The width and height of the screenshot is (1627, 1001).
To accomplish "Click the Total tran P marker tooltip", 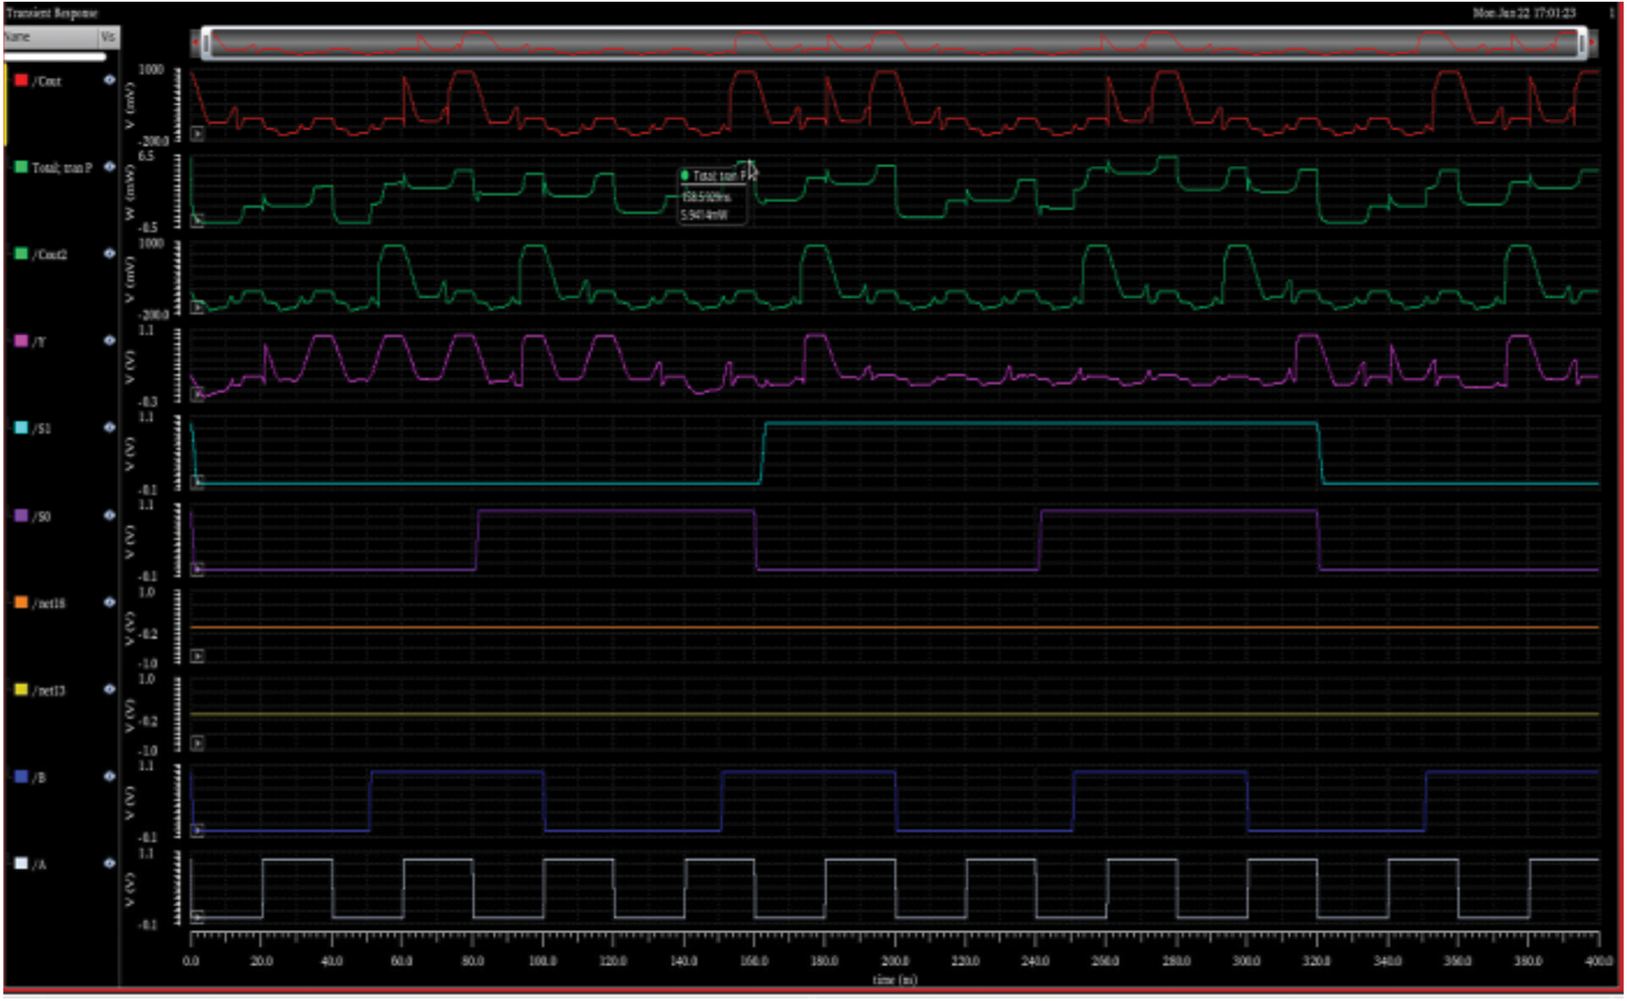I will point(712,195).
